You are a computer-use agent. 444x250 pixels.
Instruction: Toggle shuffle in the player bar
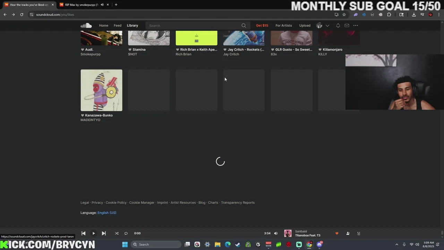click(117, 233)
